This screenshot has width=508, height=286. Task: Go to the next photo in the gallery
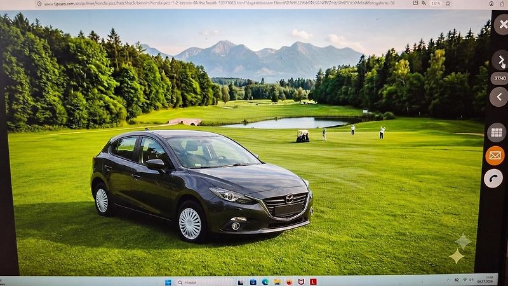point(500,60)
